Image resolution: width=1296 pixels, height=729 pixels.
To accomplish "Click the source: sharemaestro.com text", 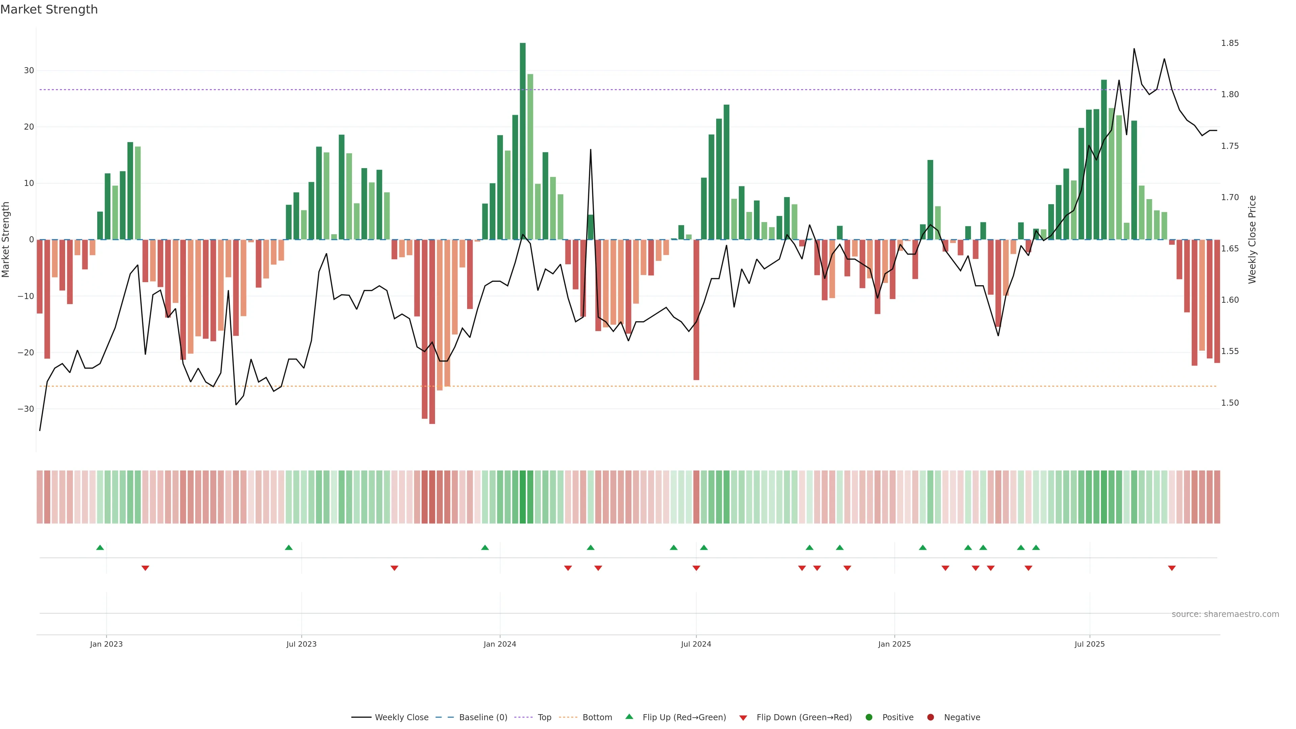I will tap(1225, 614).
